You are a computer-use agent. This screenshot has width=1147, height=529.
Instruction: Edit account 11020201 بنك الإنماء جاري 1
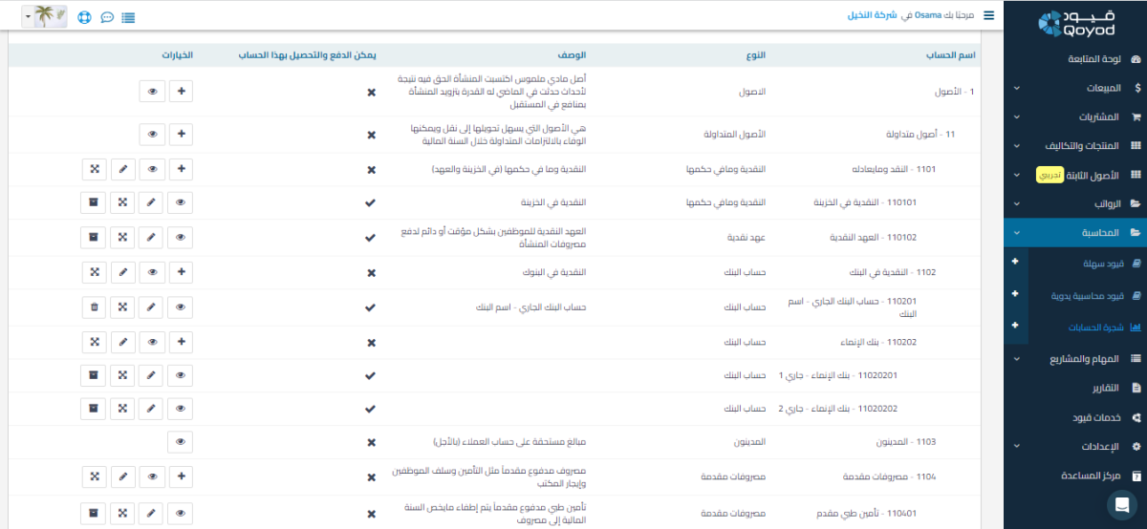point(151,375)
